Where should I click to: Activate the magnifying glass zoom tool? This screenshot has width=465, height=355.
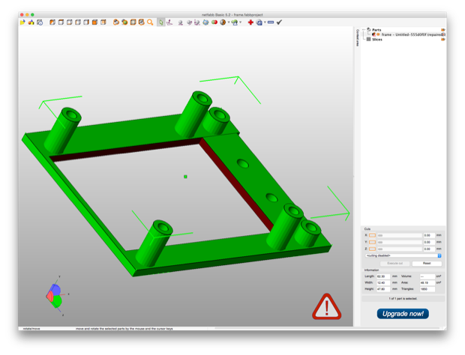click(150, 22)
